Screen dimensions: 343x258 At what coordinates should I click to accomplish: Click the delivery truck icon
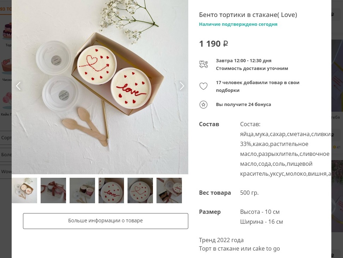203,64
